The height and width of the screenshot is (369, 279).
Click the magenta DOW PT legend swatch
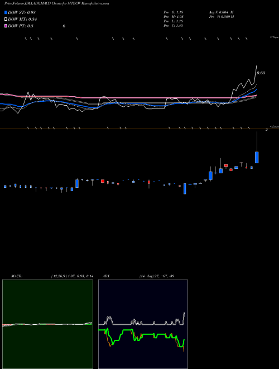click(6, 26)
